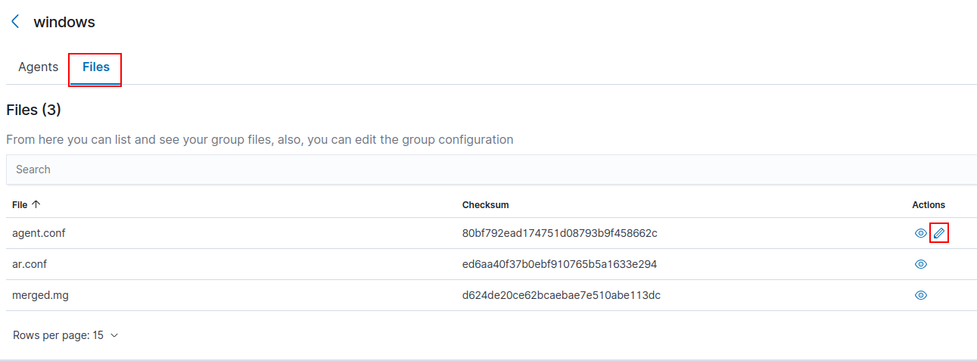Click the agent.conf file name
Screen dimensions: 977x361
(x=39, y=233)
